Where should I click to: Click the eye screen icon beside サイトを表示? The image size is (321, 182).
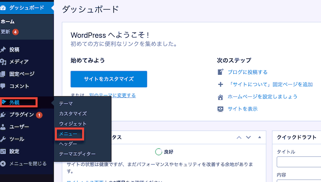click(x=220, y=109)
